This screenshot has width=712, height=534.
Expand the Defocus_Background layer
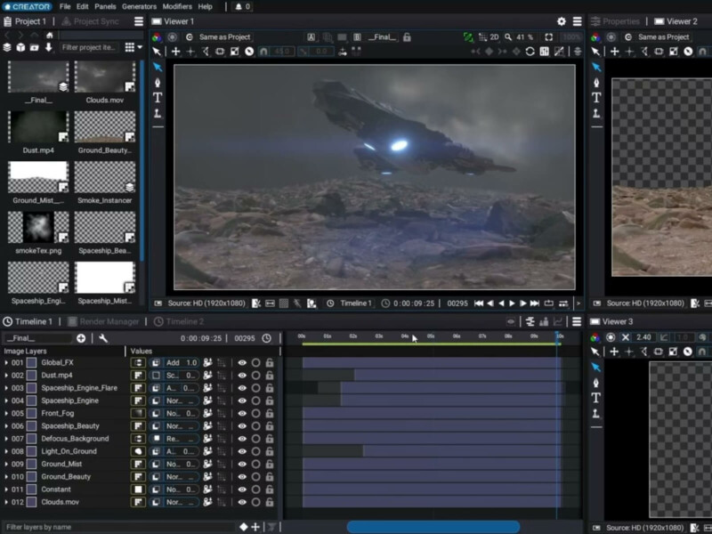click(6, 439)
